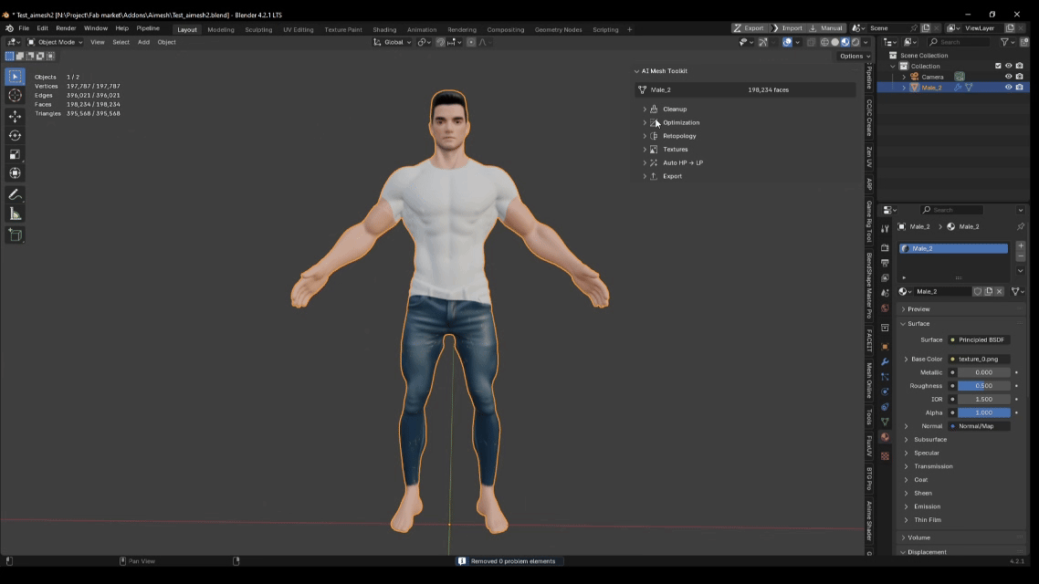The height and width of the screenshot is (584, 1039).
Task: Open the Render properties tab
Action: 886,247
